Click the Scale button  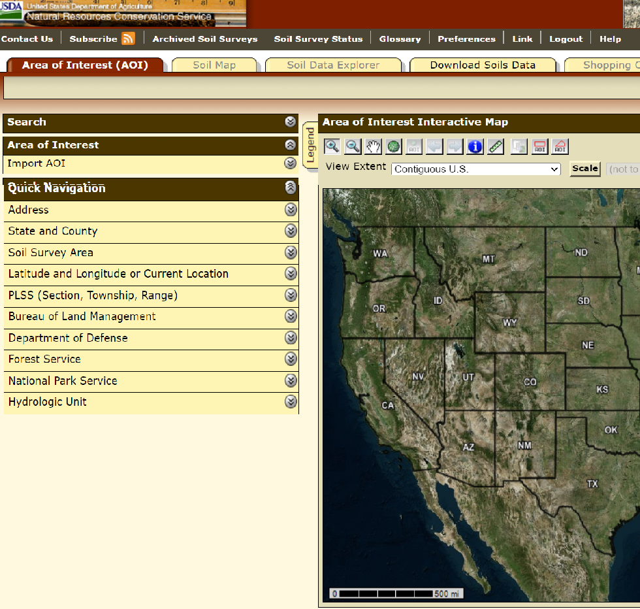tap(584, 169)
